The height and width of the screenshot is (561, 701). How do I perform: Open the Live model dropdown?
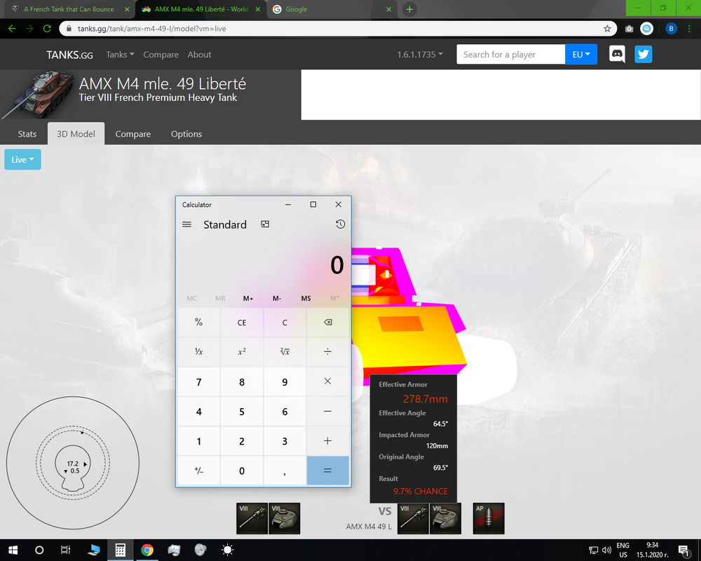click(23, 160)
